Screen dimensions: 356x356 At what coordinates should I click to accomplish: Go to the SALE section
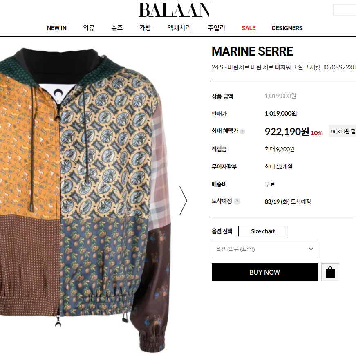pyautogui.click(x=249, y=28)
